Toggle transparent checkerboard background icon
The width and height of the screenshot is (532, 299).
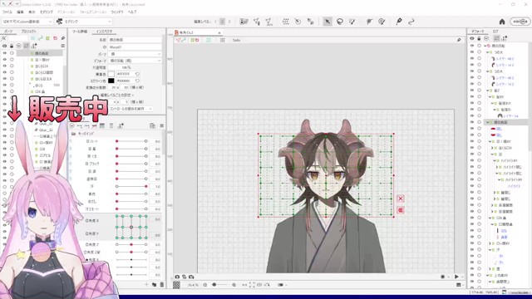[x=176, y=285]
